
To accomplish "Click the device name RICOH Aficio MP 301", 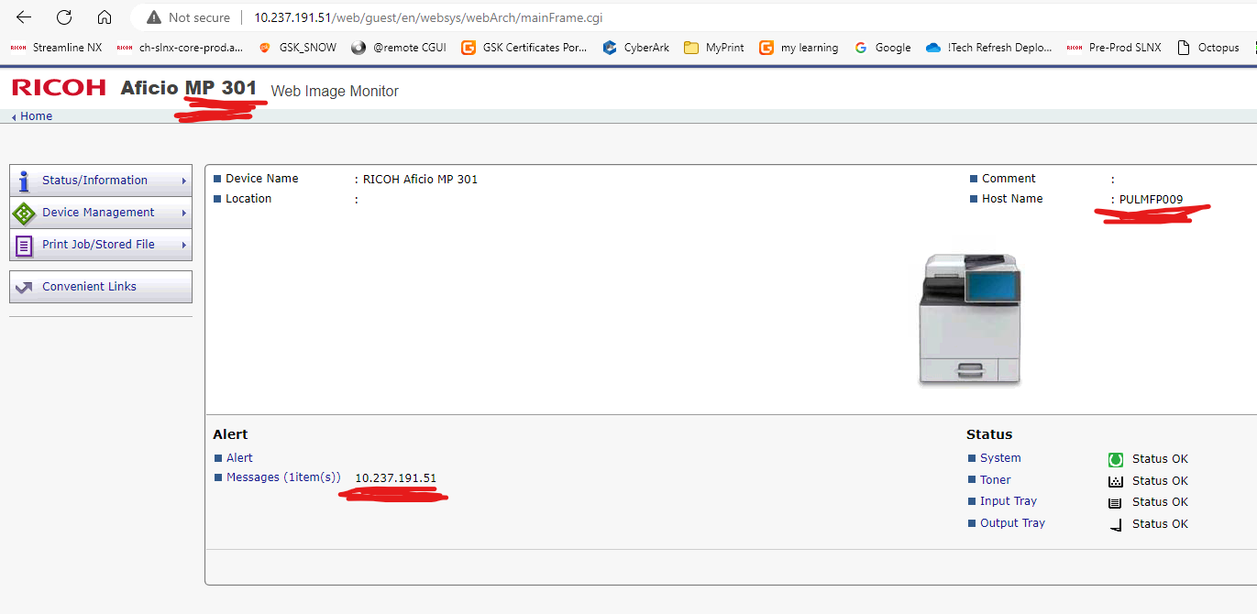I will click(x=420, y=180).
